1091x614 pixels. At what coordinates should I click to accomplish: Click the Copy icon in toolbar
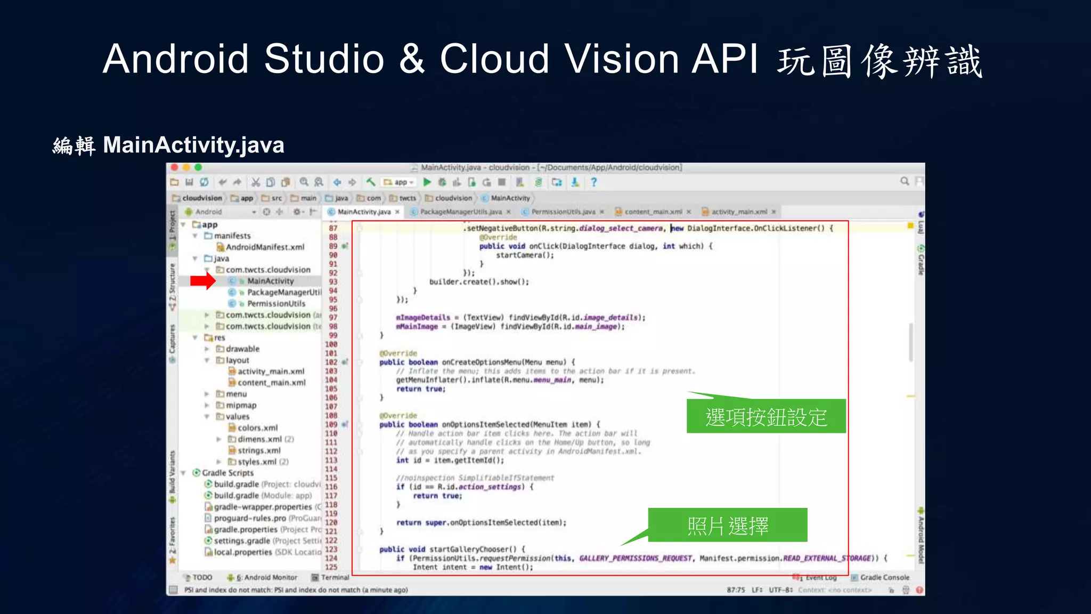click(271, 182)
